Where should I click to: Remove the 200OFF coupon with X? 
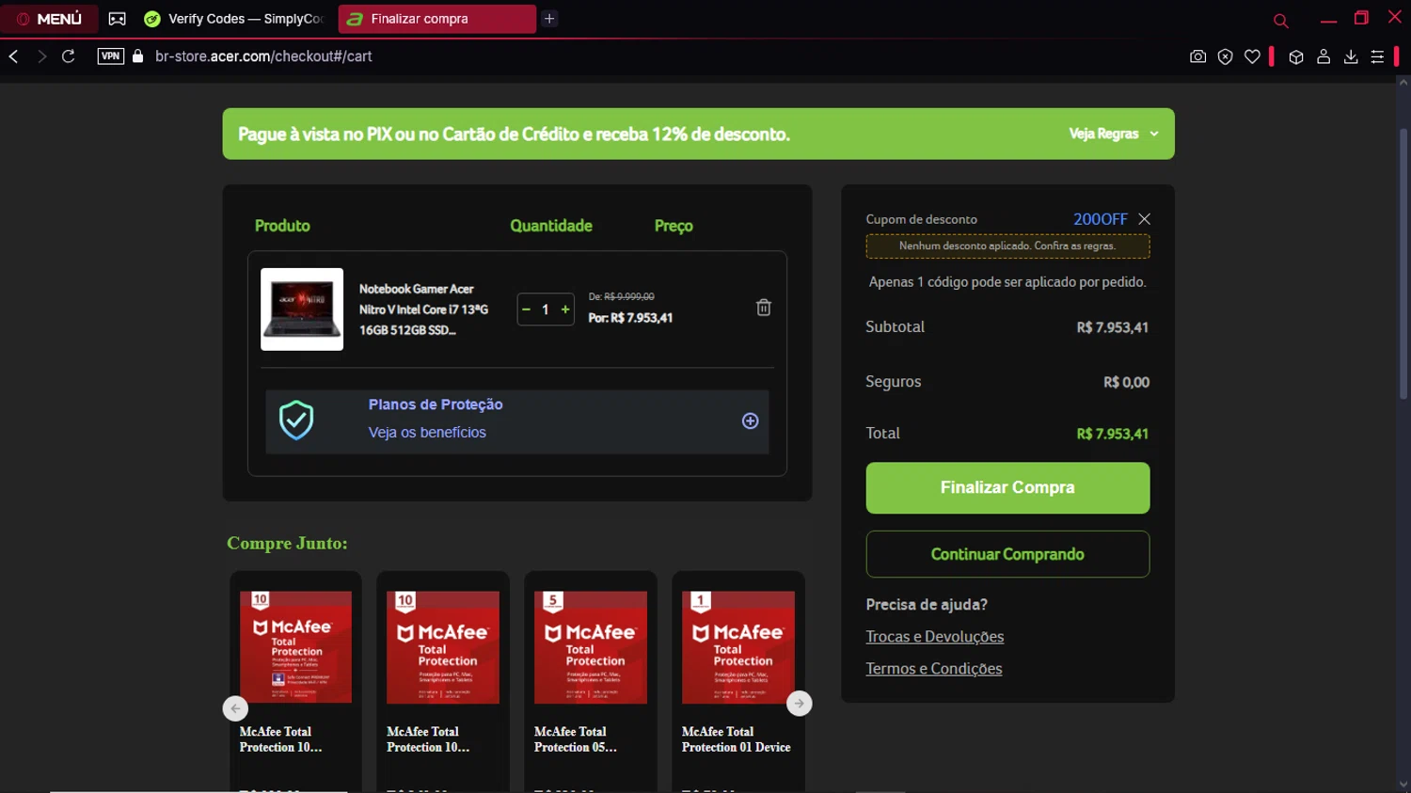tap(1144, 219)
